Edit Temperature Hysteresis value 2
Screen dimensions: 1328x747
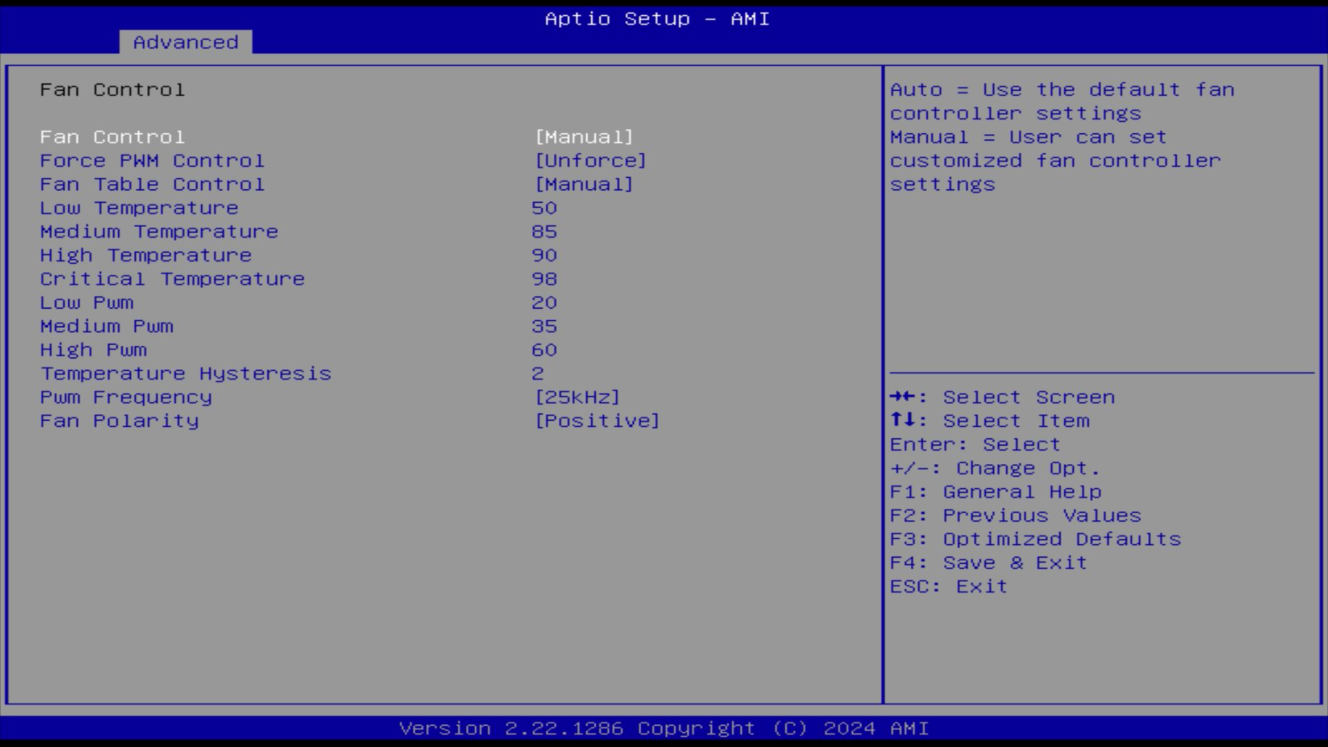[x=538, y=373]
